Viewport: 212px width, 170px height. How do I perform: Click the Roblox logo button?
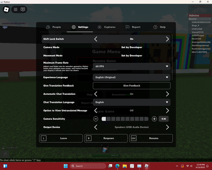click(x=6, y=9)
